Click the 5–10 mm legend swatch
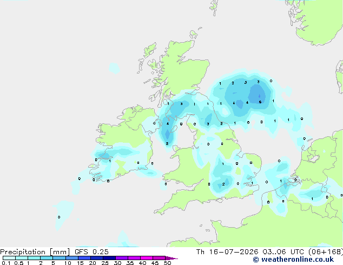Image resolution: width=343 pixels, height=265 pixels. 59,258
